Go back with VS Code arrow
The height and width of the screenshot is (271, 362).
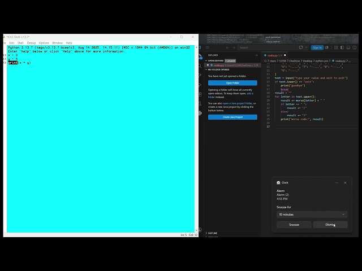click(227, 47)
